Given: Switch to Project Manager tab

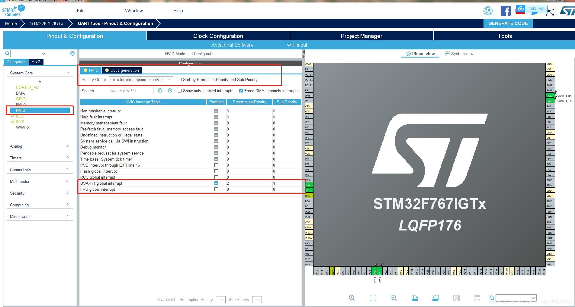Looking at the screenshot, I should [x=361, y=36].
